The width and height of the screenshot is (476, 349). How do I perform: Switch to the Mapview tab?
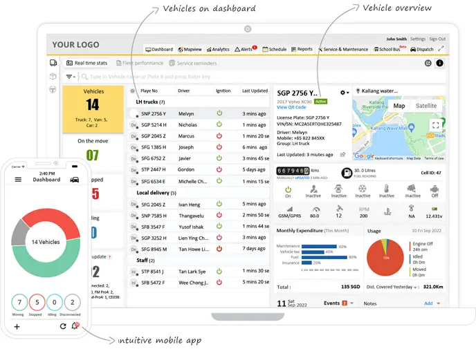point(190,50)
